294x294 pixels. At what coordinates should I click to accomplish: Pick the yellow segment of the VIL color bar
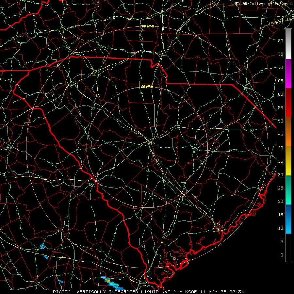[x=288, y=161]
